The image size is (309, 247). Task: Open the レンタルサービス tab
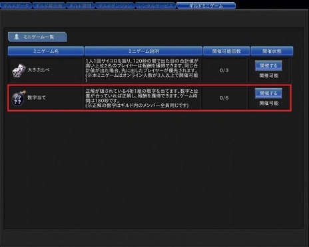point(155,5)
